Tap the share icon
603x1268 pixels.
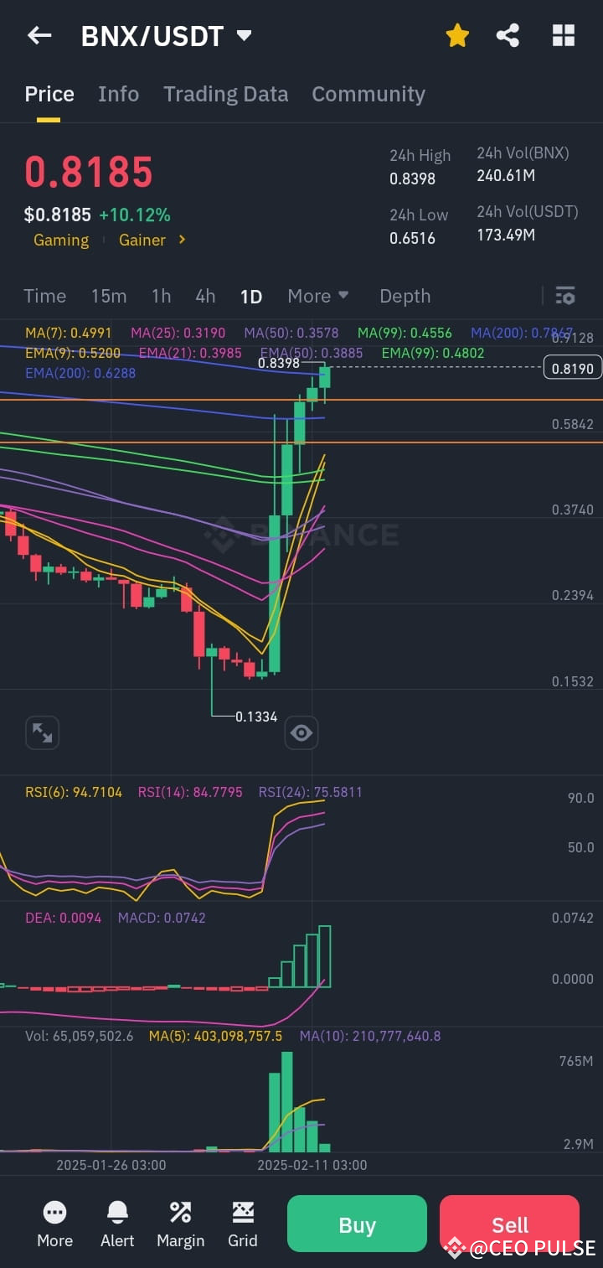coord(508,35)
